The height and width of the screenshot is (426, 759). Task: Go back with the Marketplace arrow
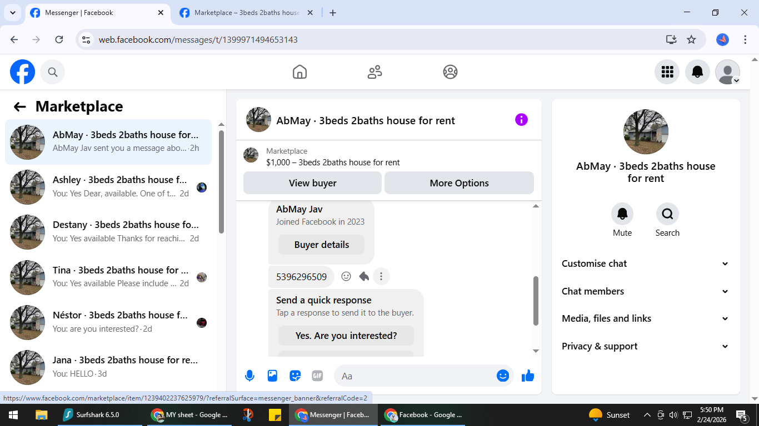tap(20, 107)
